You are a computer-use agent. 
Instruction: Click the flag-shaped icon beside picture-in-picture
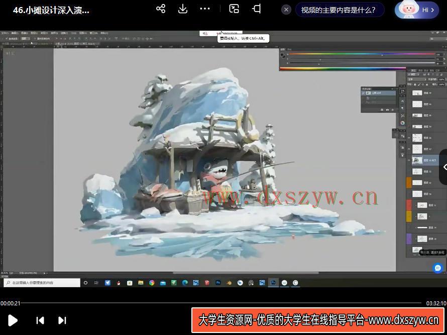click(257, 9)
